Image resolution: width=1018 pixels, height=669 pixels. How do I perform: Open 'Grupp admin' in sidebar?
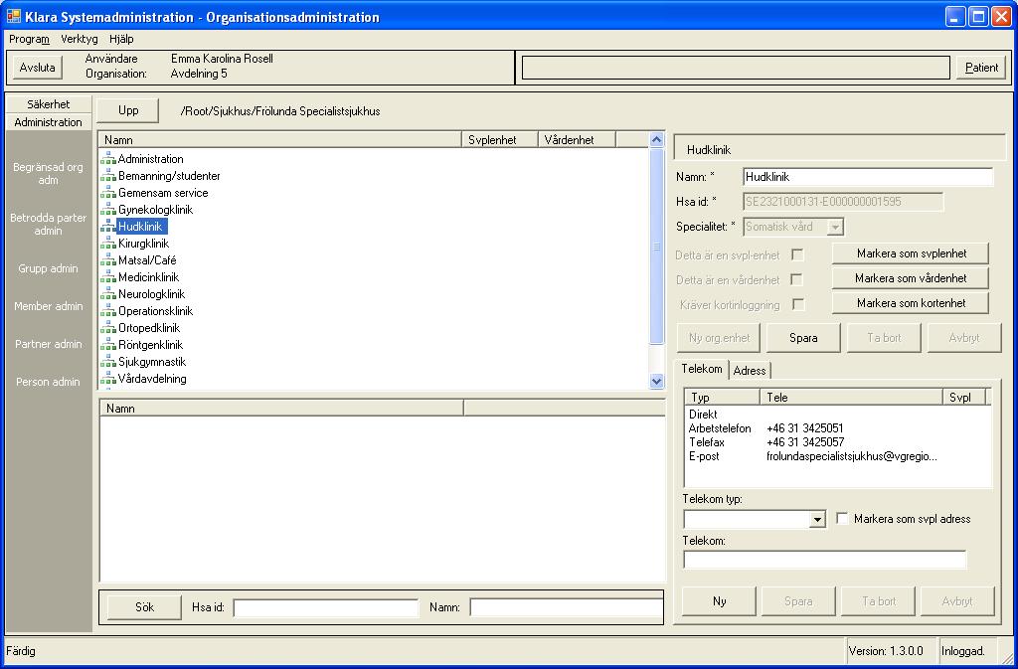48,268
